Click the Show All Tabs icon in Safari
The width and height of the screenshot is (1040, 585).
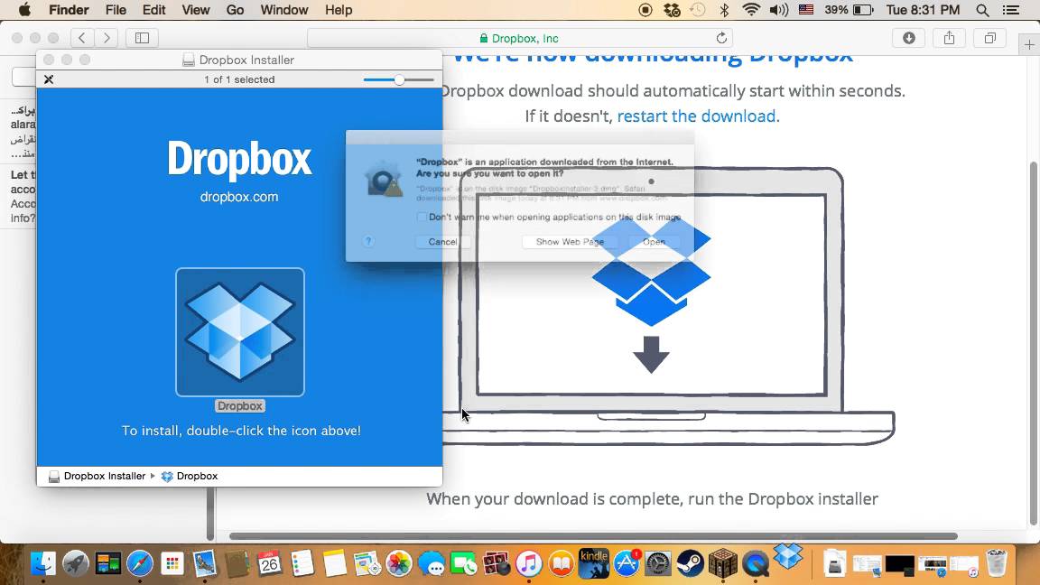click(989, 38)
